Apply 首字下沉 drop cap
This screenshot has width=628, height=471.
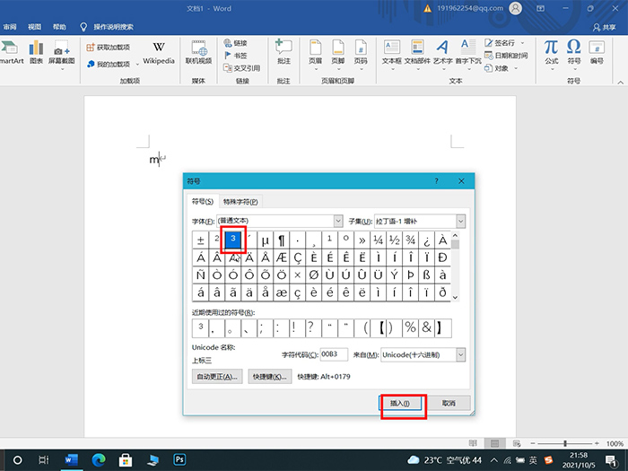(x=468, y=54)
